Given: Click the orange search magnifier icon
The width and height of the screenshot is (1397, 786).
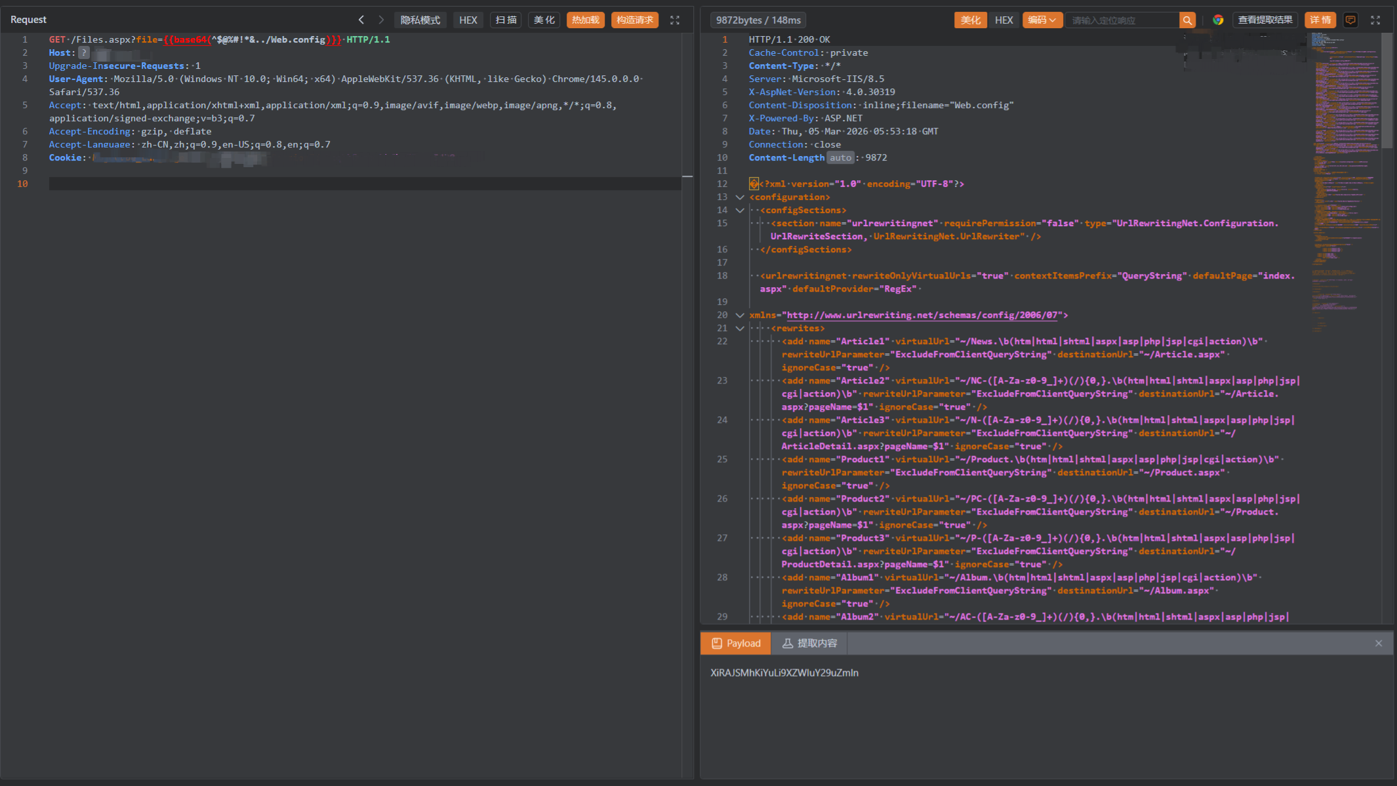Looking at the screenshot, I should pyautogui.click(x=1187, y=20).
